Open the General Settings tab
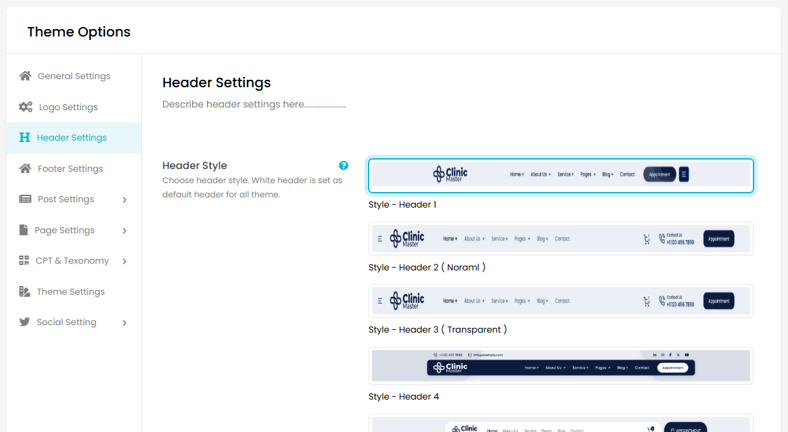The image size is (788, 432). tap(74, 76)
